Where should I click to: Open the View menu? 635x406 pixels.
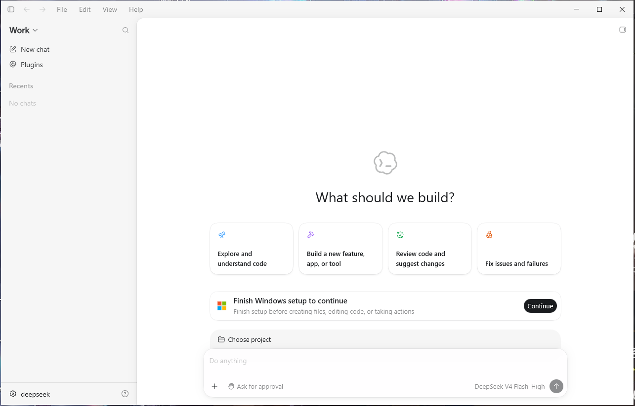coord(110,9)
